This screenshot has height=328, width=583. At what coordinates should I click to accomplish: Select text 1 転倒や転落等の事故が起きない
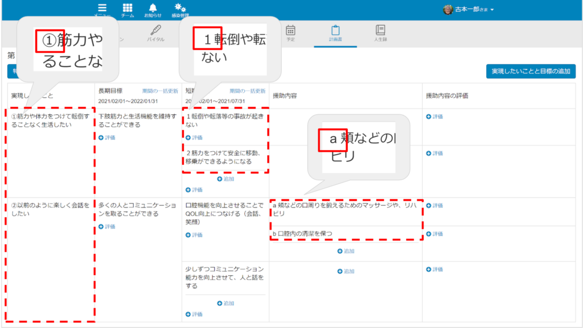[x=224, y=121]
